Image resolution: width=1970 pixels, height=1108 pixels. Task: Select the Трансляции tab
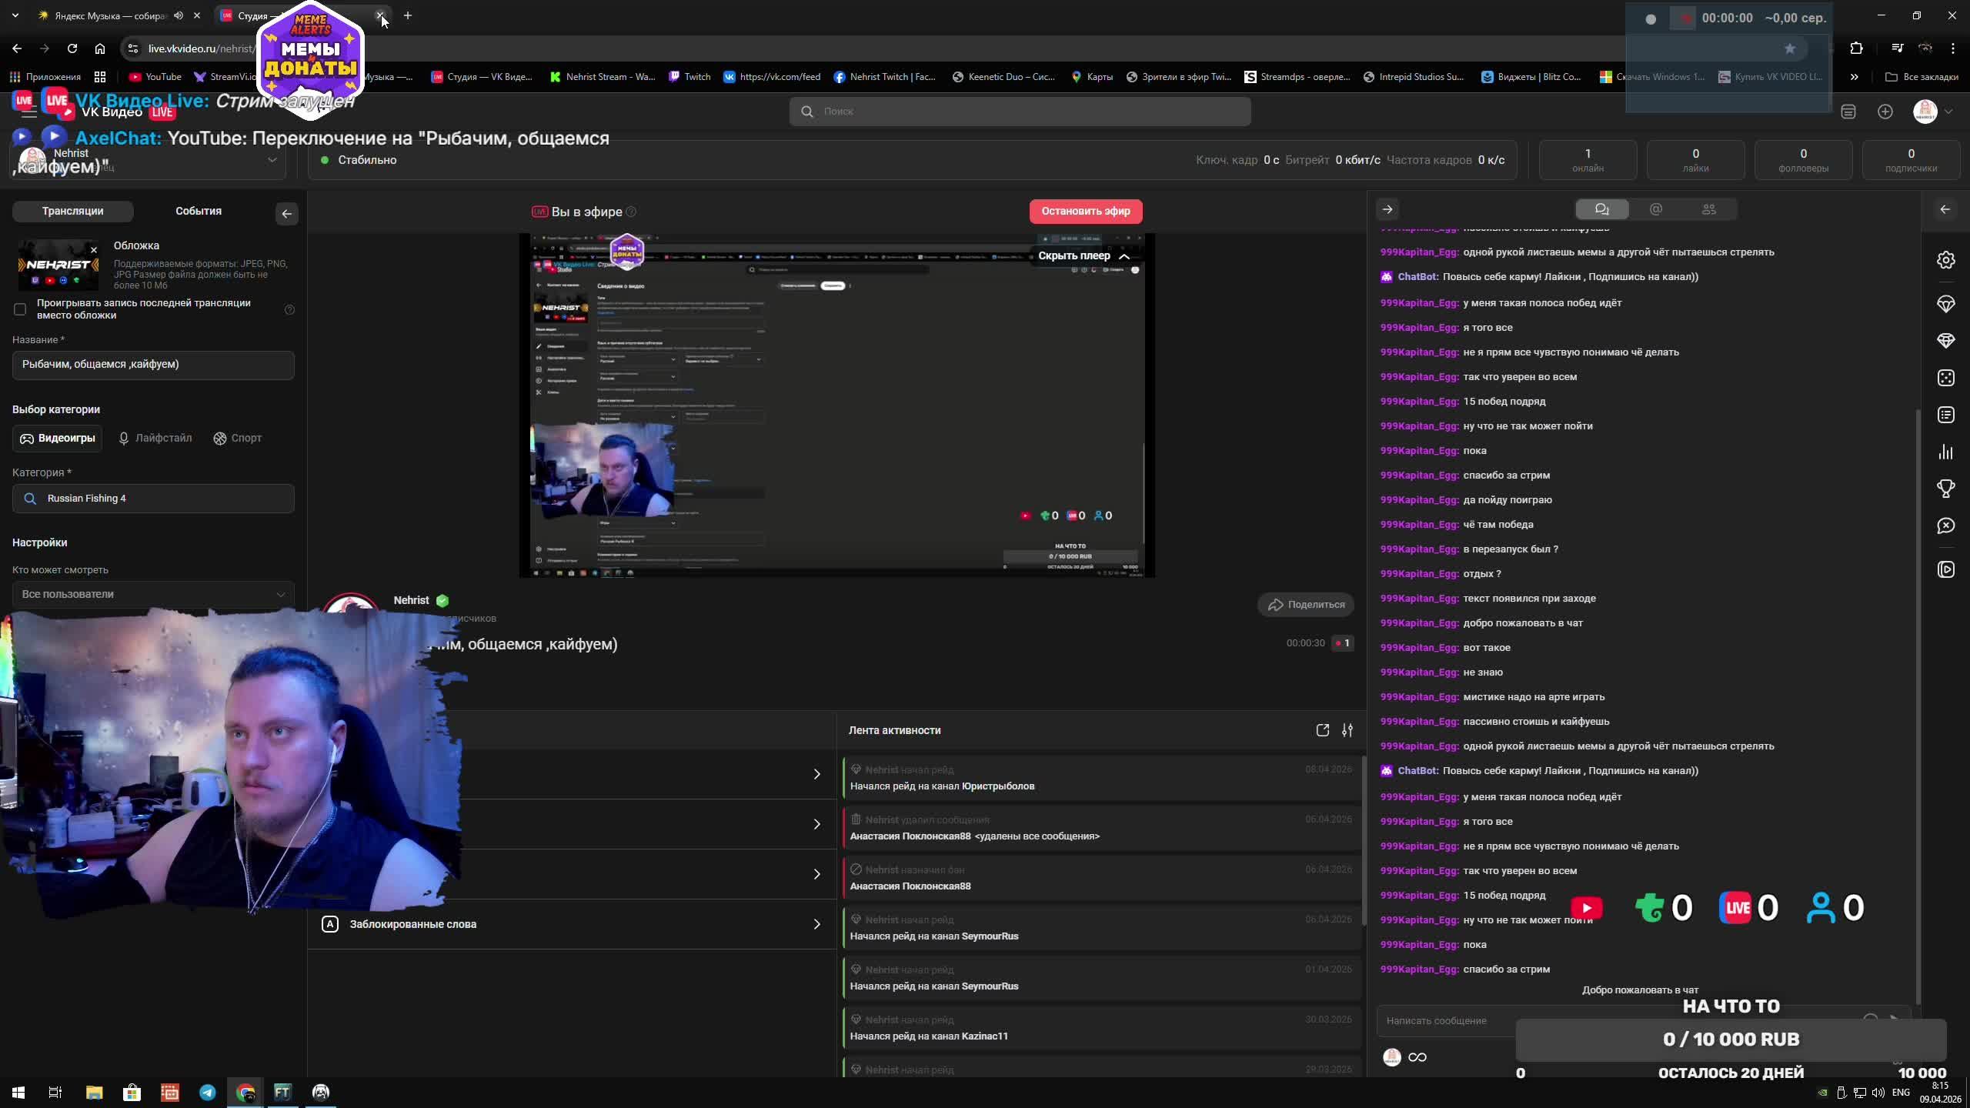coord(72,211)
